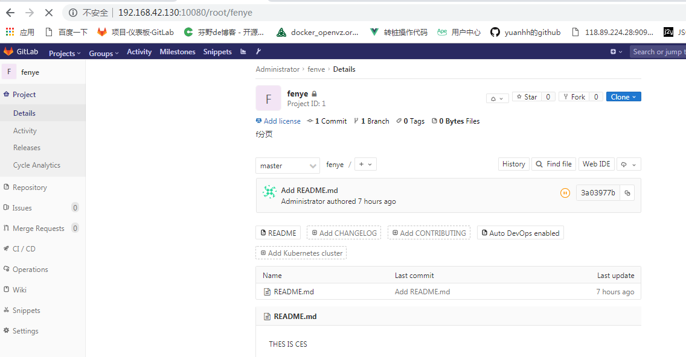Image resolution: width=686 pixels, height=357 pixels.
Task: Click the GitLab fox logo
Action: (x=8, y=52)
